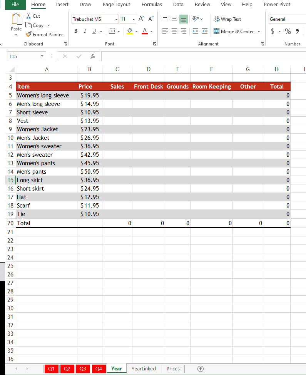This screenshot has width=306, height=375.
Task: Select cell with Women's Jacket
Action: [x=47, y=129]
